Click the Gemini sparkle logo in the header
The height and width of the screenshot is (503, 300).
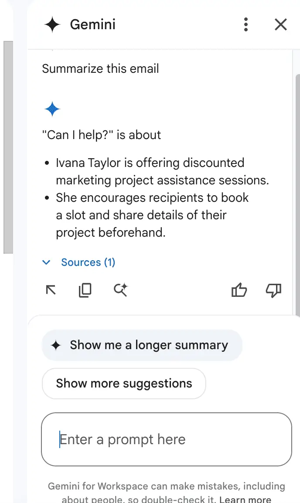(x=52, y=24)
